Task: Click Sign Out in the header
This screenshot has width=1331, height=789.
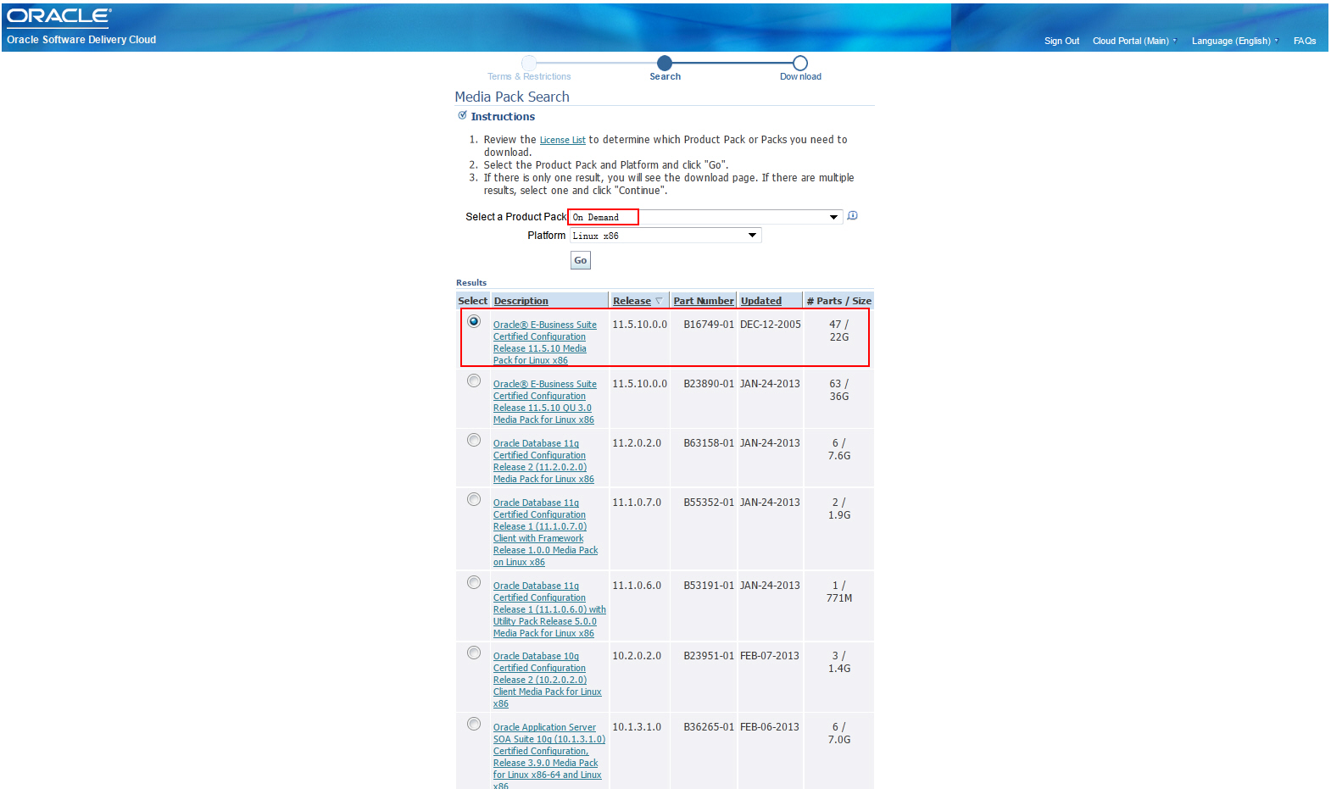Action: tap(1061, 41)
